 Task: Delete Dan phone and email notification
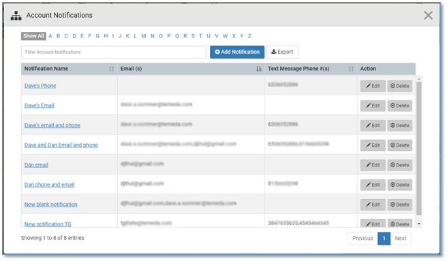(x=400, y=185)
